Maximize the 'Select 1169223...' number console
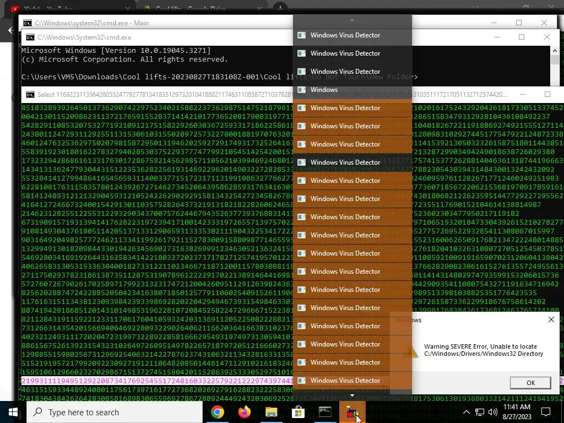The width and height of the screenshot is (564, 423). [x=547, y=94]
